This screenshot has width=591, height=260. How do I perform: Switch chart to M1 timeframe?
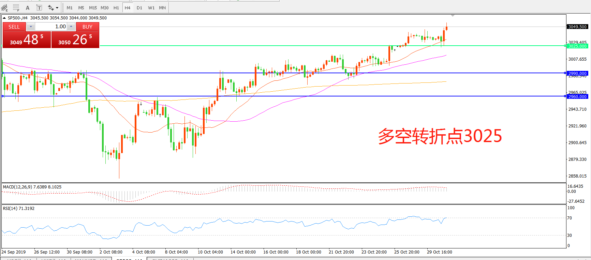pyautogui.click(x=70, y=7)
